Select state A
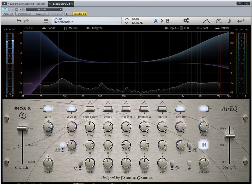252x184 pixels. (x=156, y=21)
